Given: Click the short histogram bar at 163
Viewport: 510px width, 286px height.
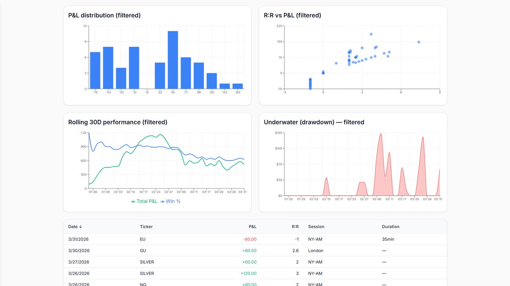Looking at the screenshot, I should (x=238, y=86).
